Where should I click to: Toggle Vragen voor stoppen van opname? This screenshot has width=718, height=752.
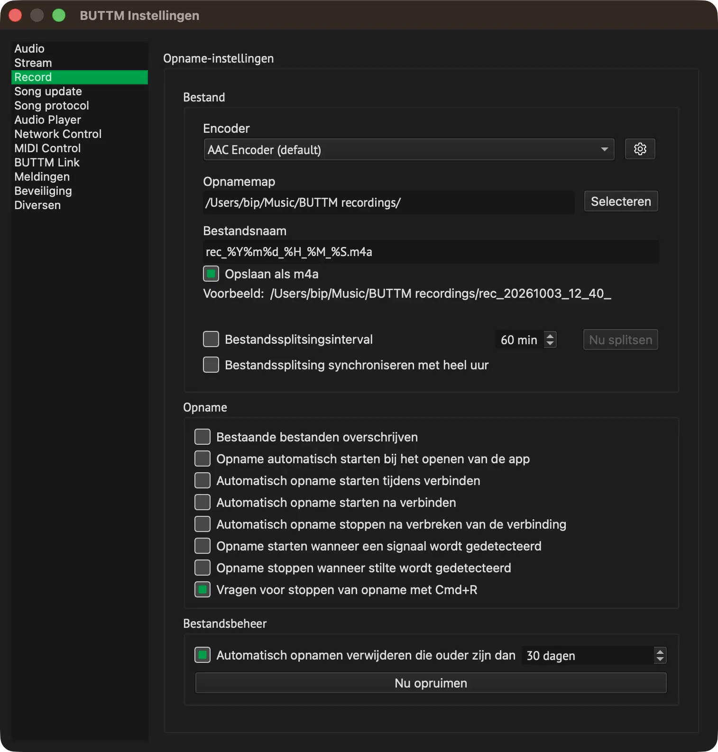tap(203, 590)
